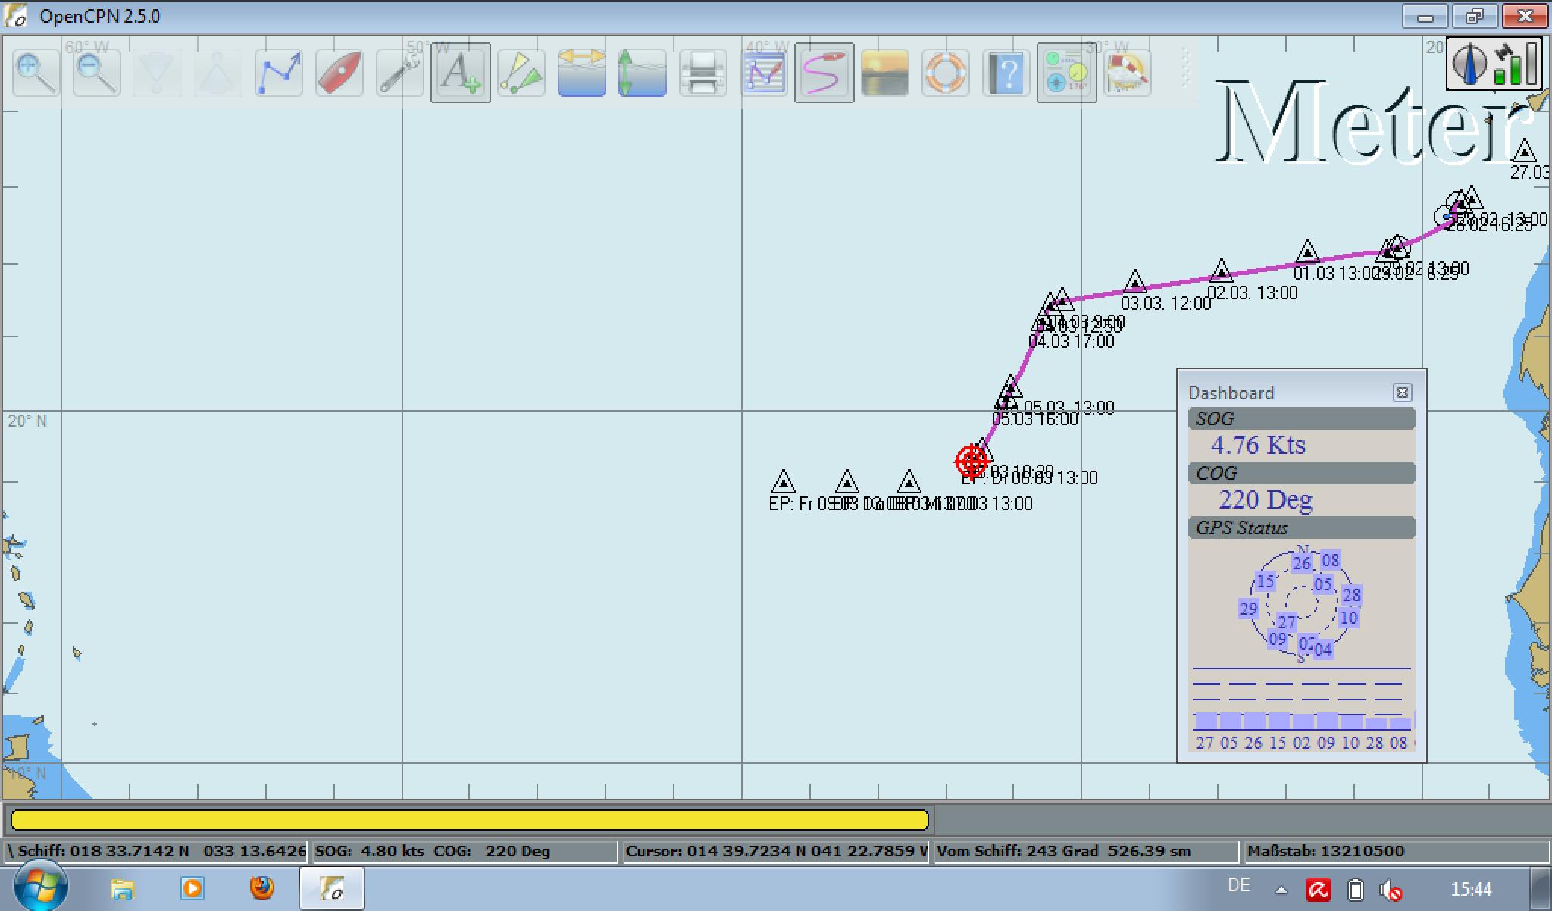Select waypoint marker labeled 27.03
Screen dimensions: 1552x911
(x=1524, y=151)
